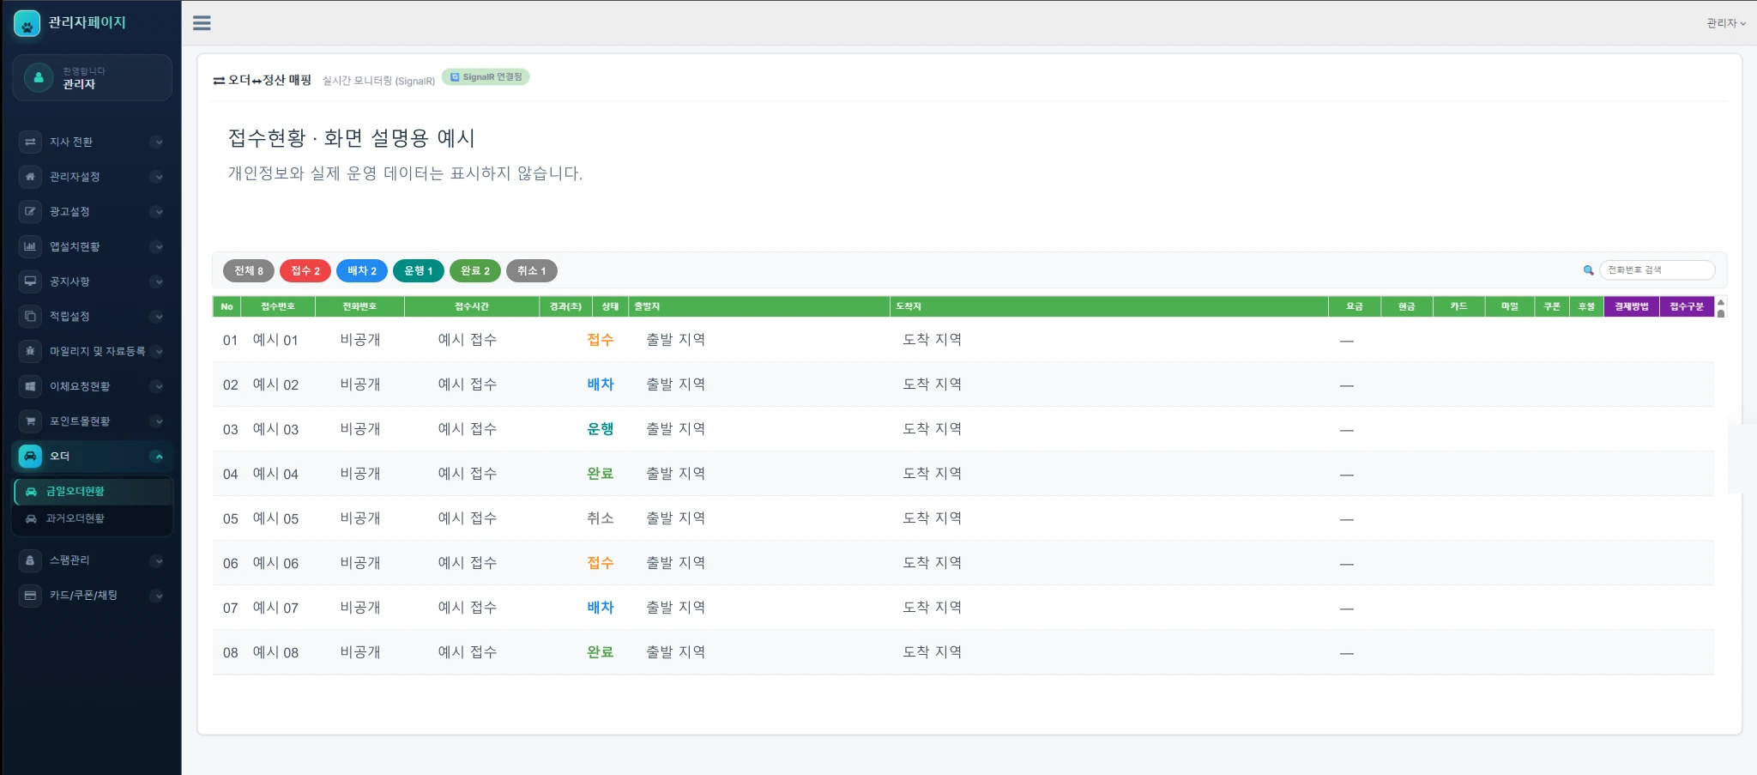Viewport: 1757px width, 775px height.
Task: Open 금일오더현황 submenu item
Action: [93, 491]
